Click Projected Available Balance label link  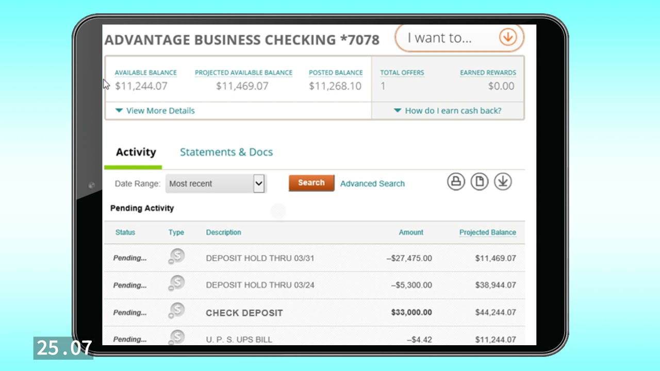243,73
